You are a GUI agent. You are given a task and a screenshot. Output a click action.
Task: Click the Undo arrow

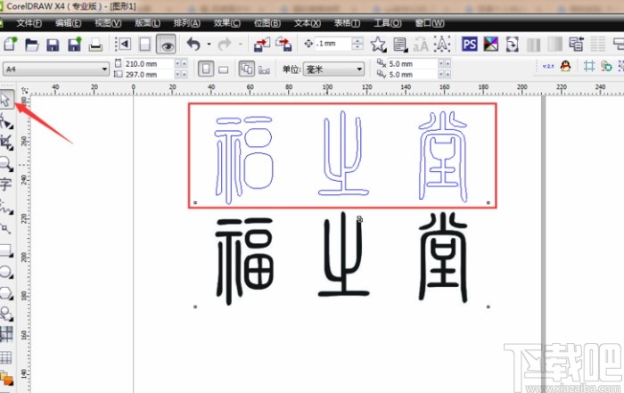pyautogui.click(x=193, y=44)
